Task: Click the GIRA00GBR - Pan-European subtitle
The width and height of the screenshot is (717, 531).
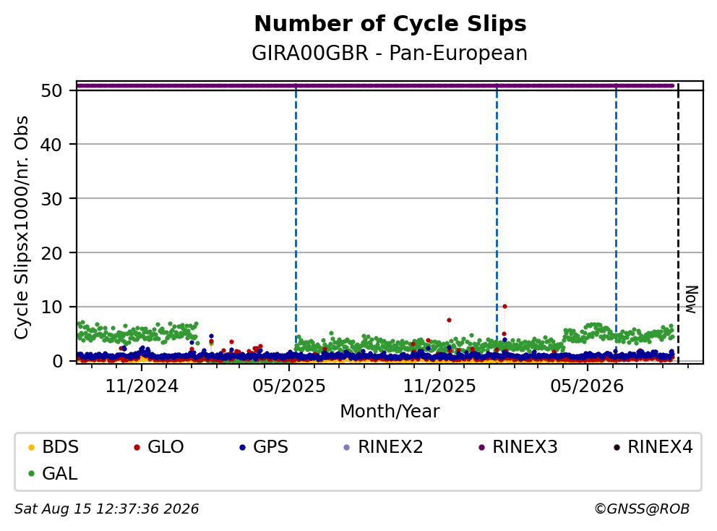Action: 390,53
